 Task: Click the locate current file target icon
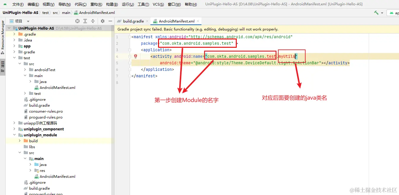coord(77,21)
